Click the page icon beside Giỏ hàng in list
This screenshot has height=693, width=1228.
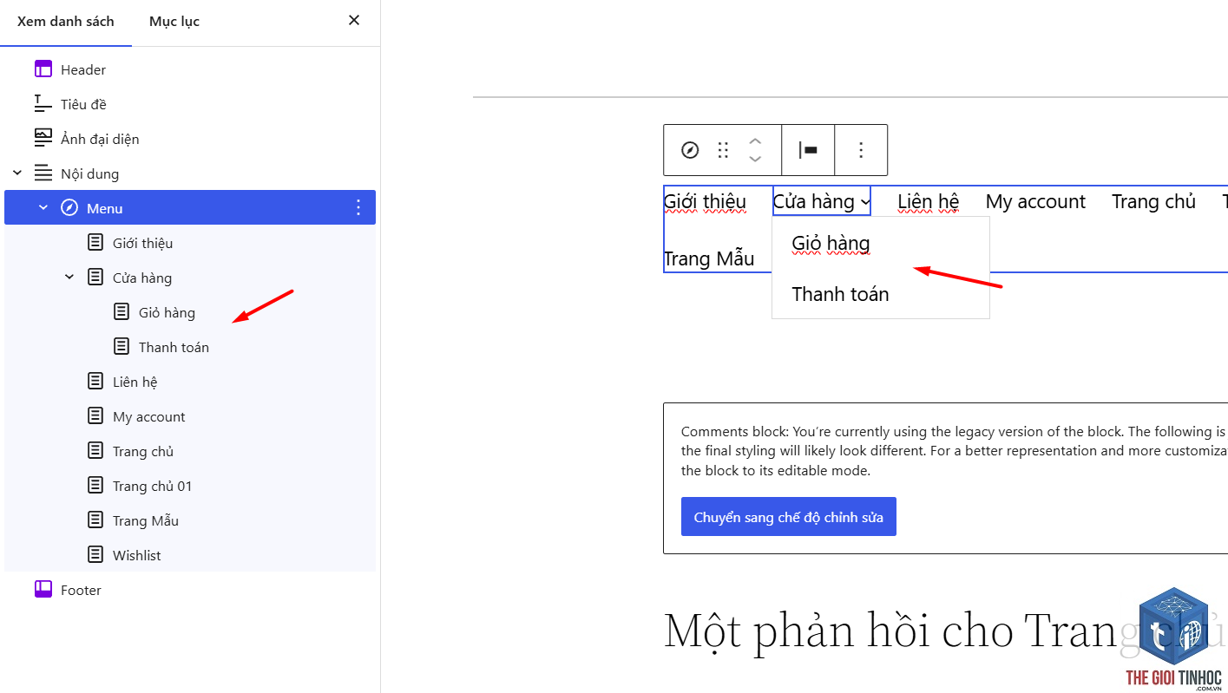121,312
